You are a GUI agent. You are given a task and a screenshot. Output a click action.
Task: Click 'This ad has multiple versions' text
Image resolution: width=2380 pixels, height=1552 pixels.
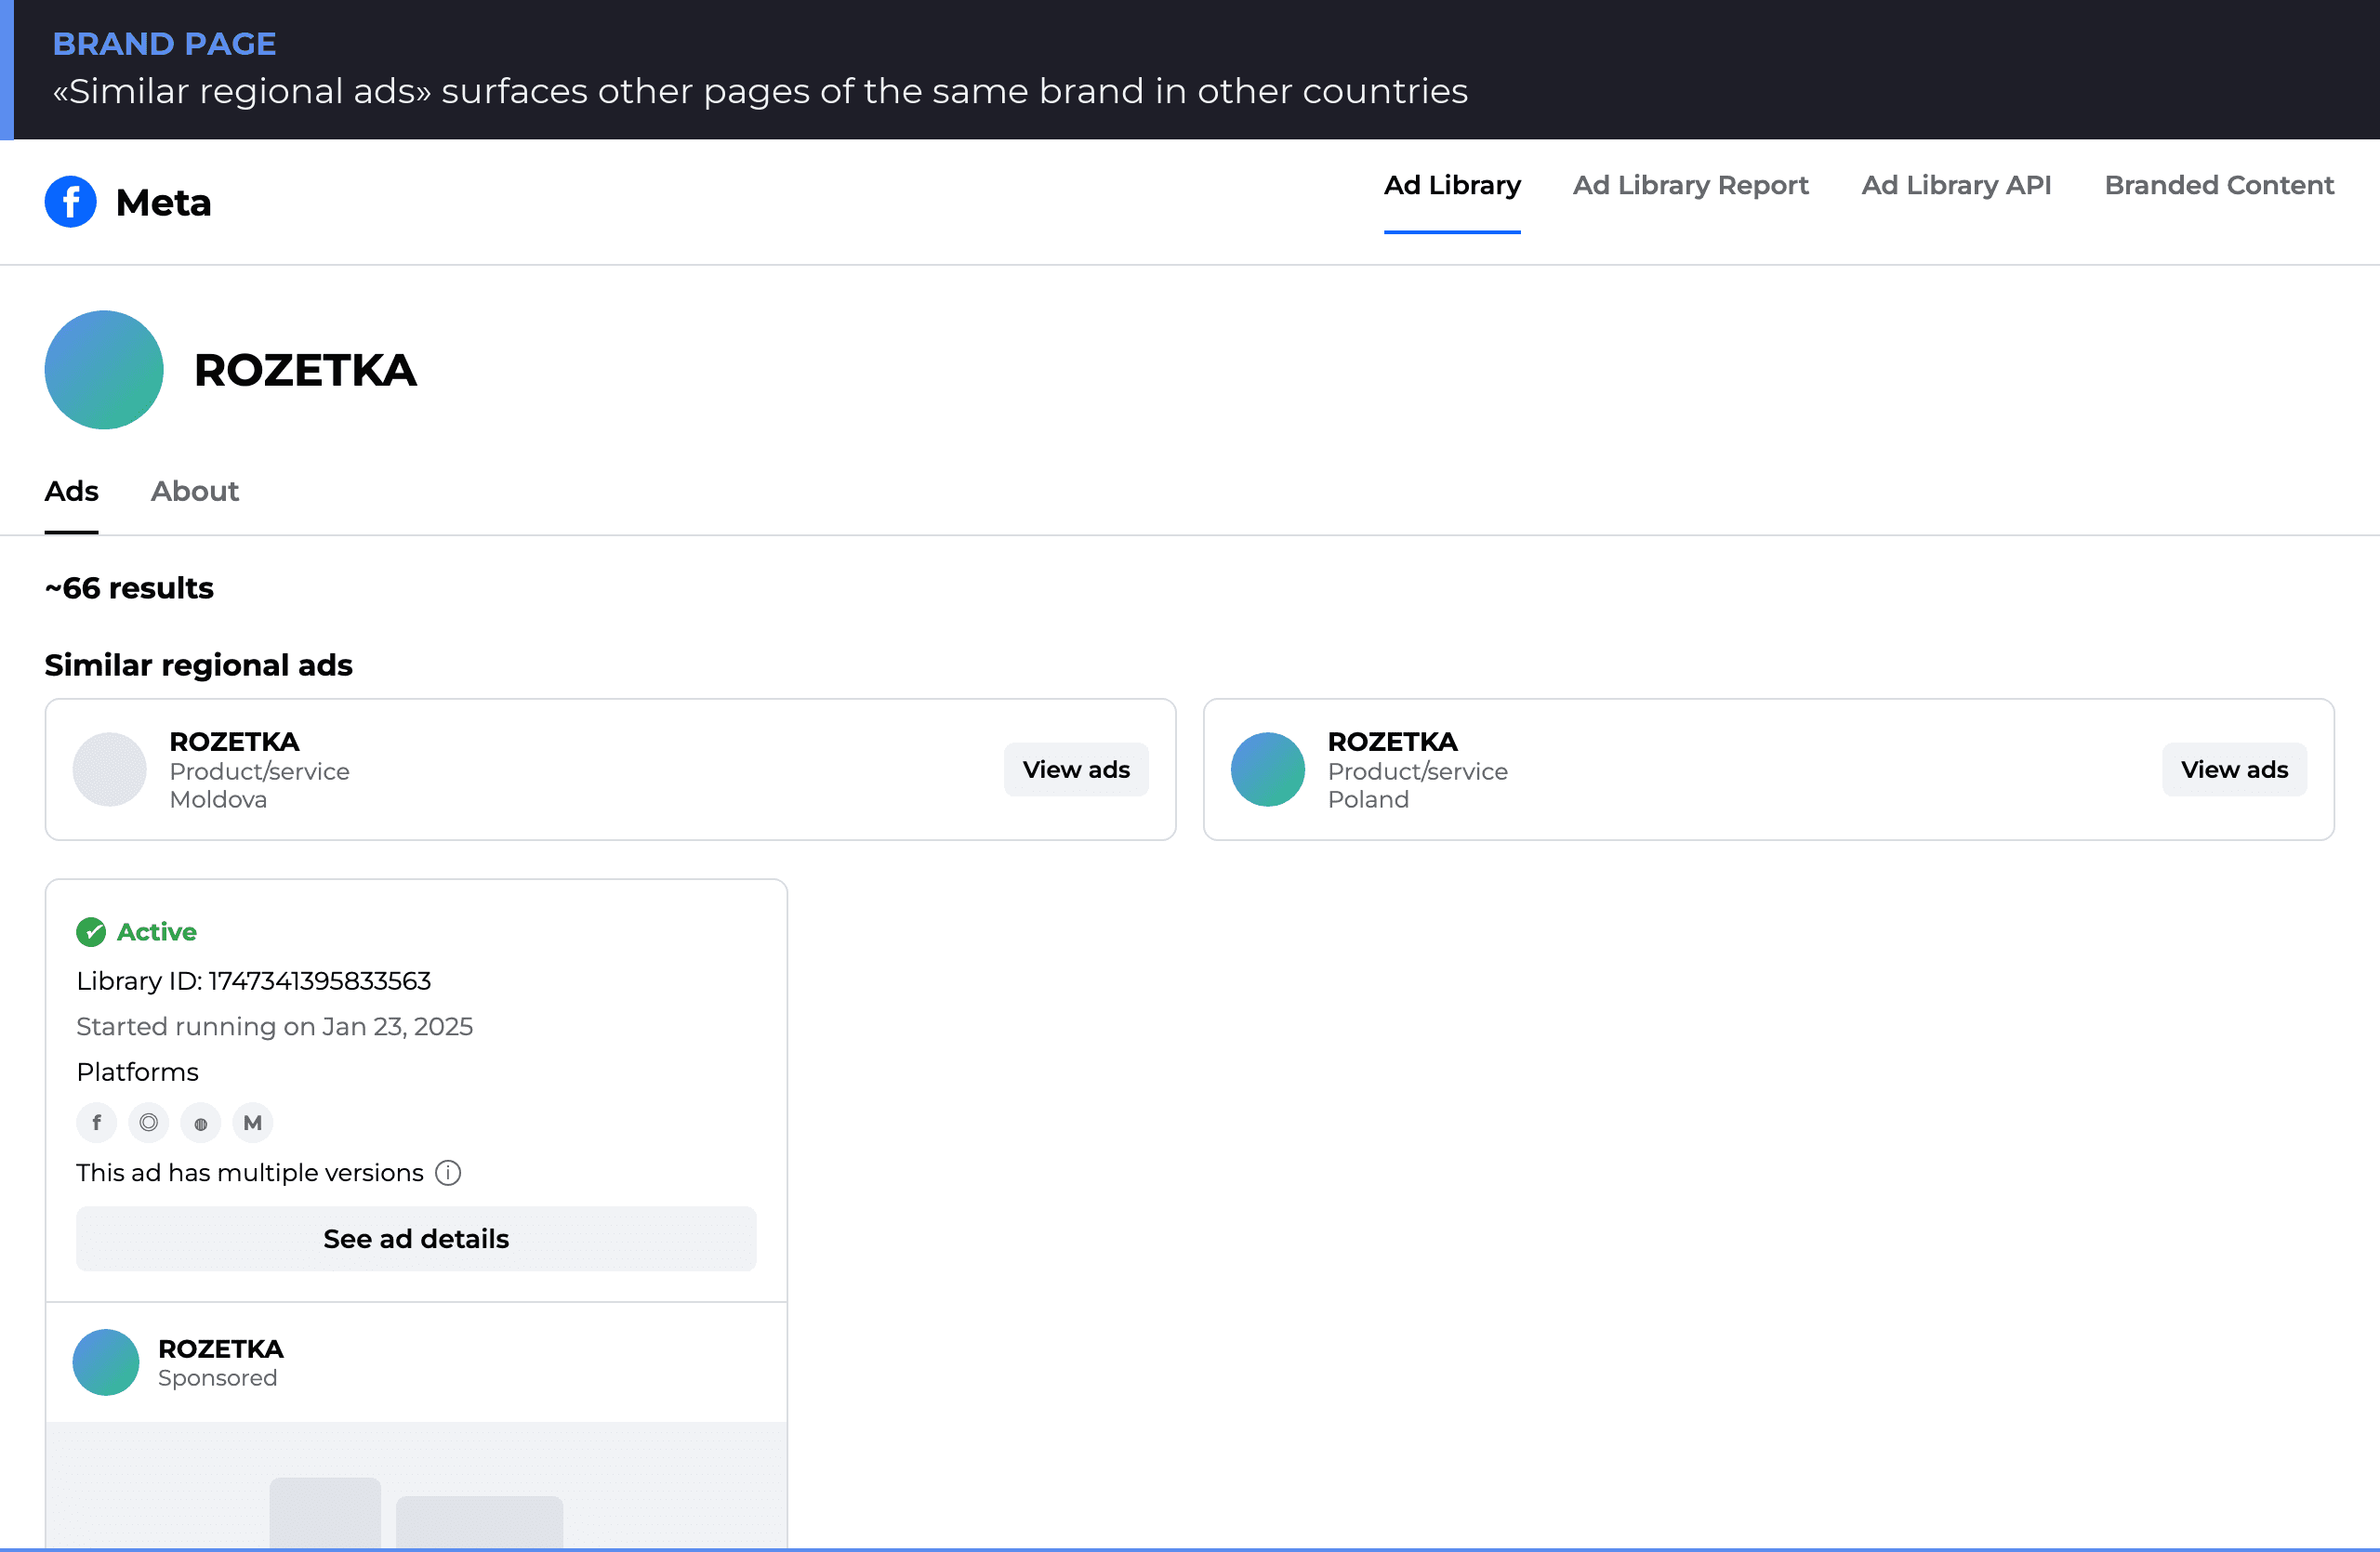(250, 1173)
